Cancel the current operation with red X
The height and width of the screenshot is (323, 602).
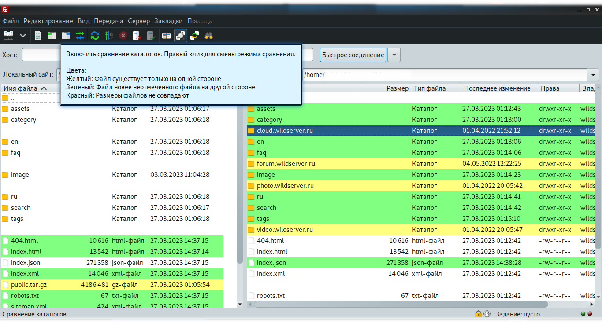point(123,36)
